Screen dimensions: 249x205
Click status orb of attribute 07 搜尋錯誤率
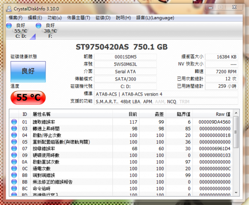tap(14, 149)
